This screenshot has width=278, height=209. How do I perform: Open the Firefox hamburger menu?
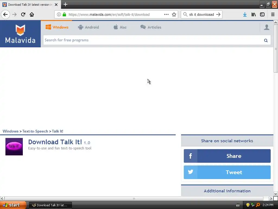click(273, 14)
